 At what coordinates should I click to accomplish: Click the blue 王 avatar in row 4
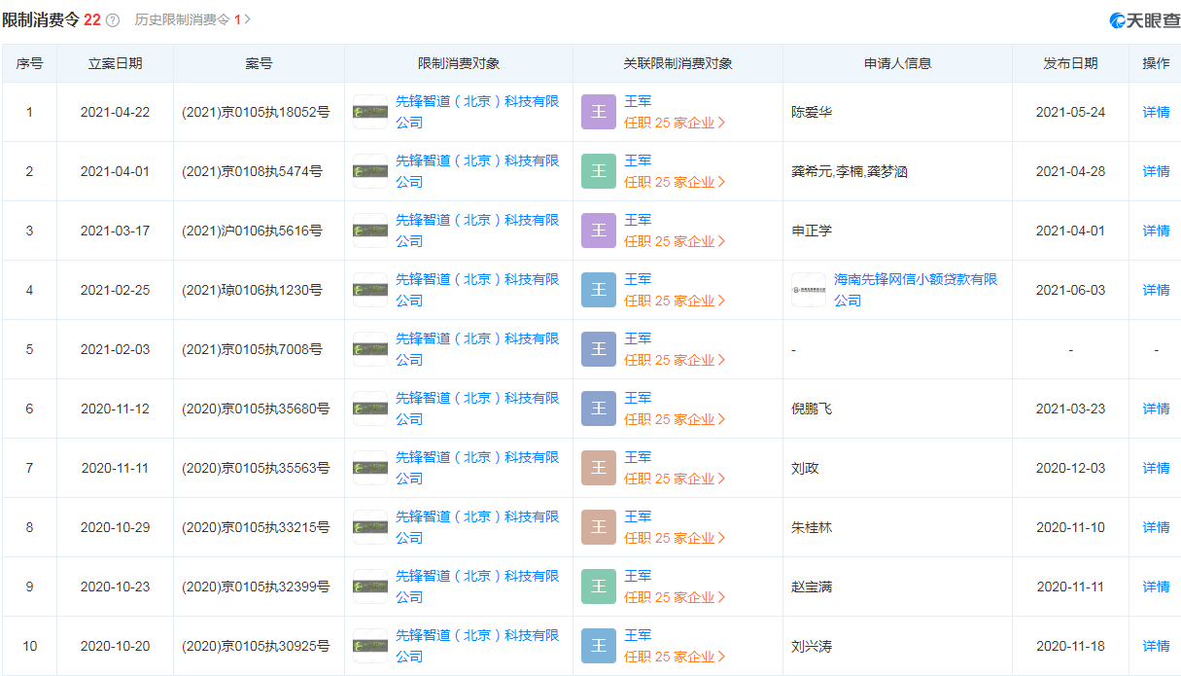click(599, 290)
